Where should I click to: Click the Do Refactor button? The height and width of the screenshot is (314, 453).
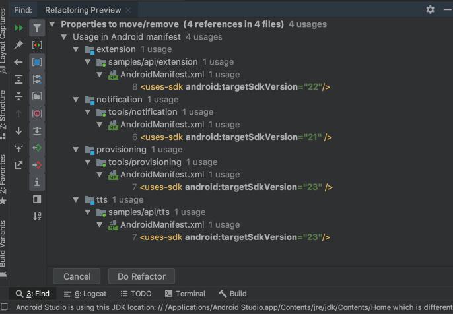pos(141,276)
